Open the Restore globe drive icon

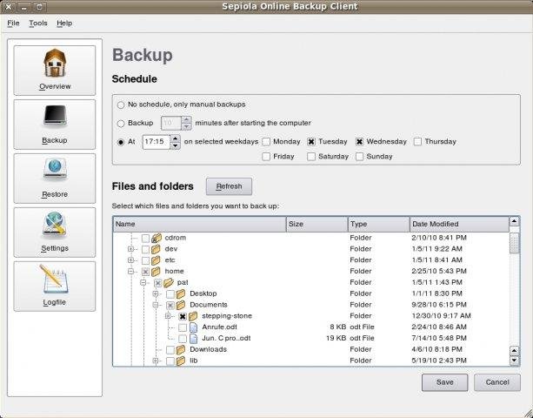click(55, 169)
